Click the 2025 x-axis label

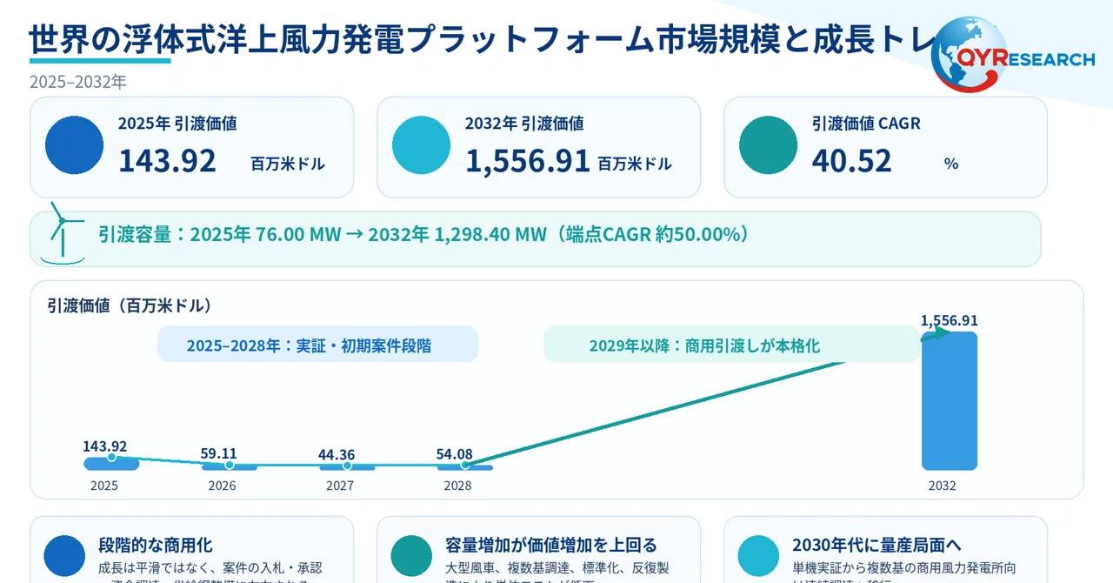tap(104, 486)
